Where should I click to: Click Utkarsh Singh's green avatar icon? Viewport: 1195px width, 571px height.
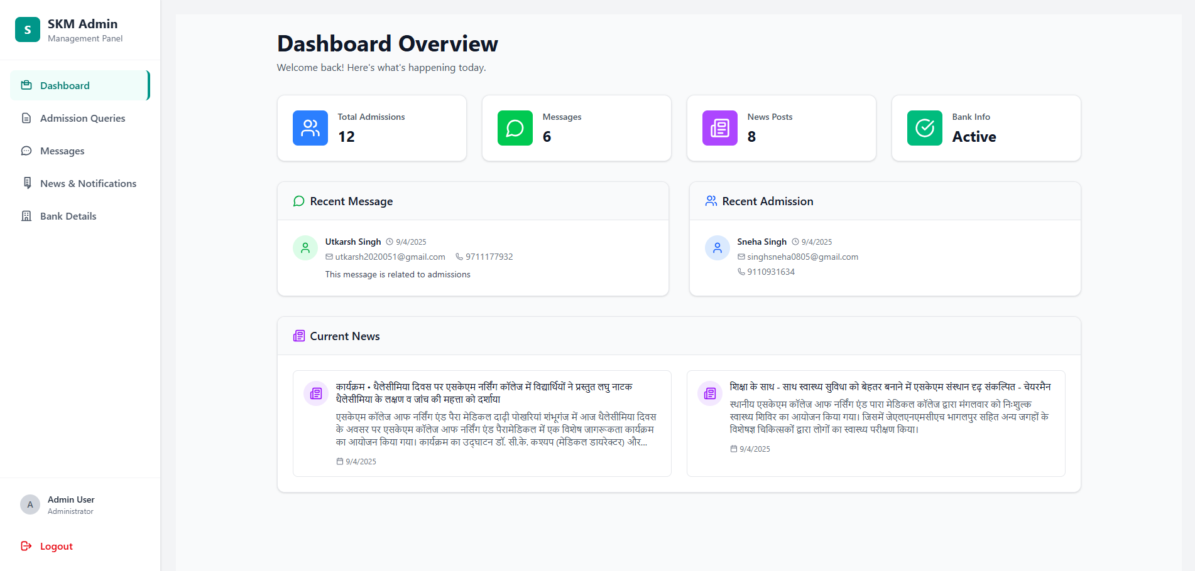coord(305,248)
